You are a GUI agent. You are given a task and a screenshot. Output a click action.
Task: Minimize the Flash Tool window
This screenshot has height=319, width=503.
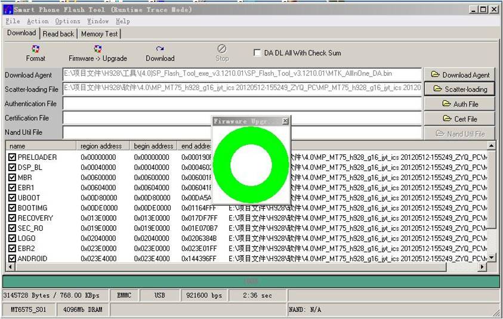474,10
